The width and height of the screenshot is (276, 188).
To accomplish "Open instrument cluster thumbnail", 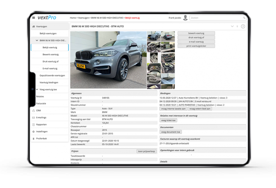I will (x=154, y=68).
